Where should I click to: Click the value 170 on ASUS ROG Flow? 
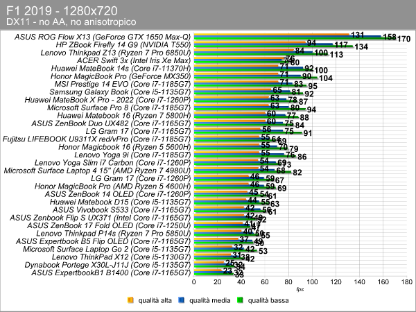(x=404, y=39)
